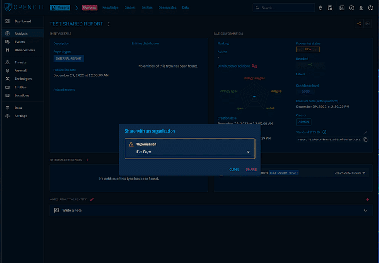The image size is (379, 263).
Task: Click the compass explore icon in header
Action: 351,8
